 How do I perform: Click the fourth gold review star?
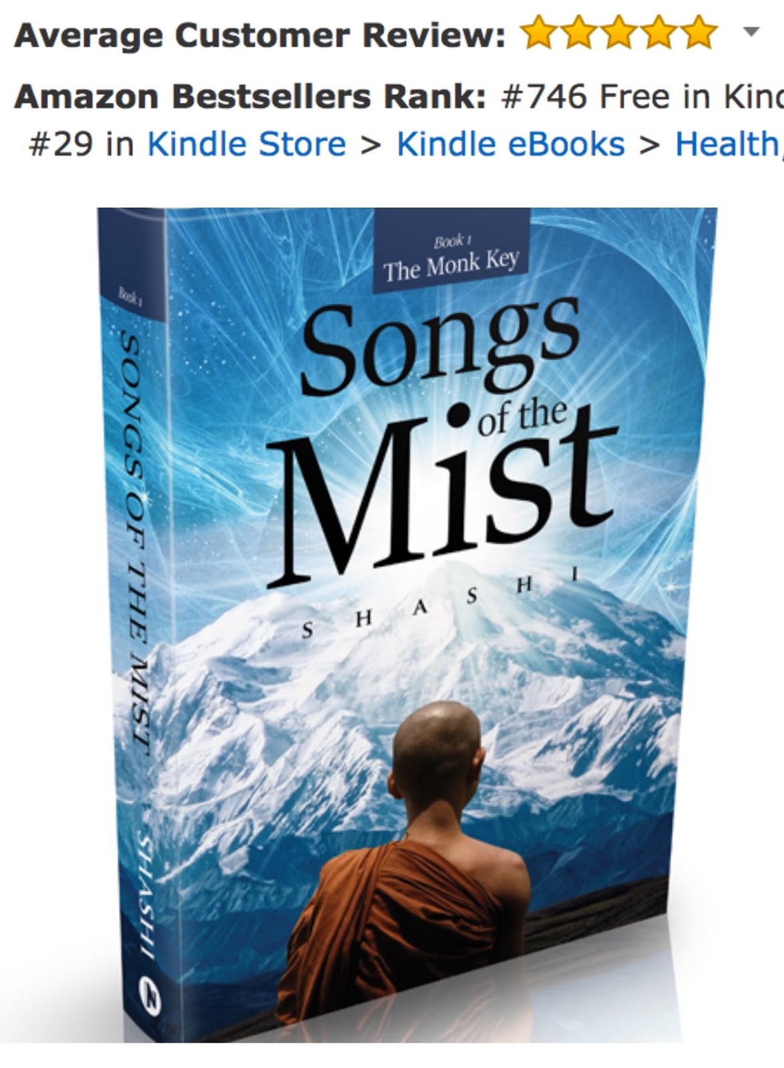coord(658,33)
